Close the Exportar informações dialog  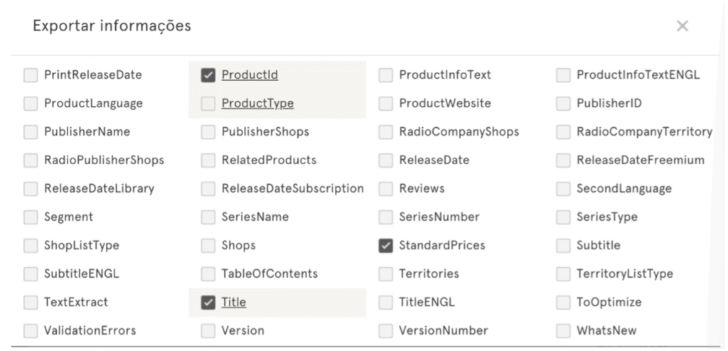[x=682, y=26]
